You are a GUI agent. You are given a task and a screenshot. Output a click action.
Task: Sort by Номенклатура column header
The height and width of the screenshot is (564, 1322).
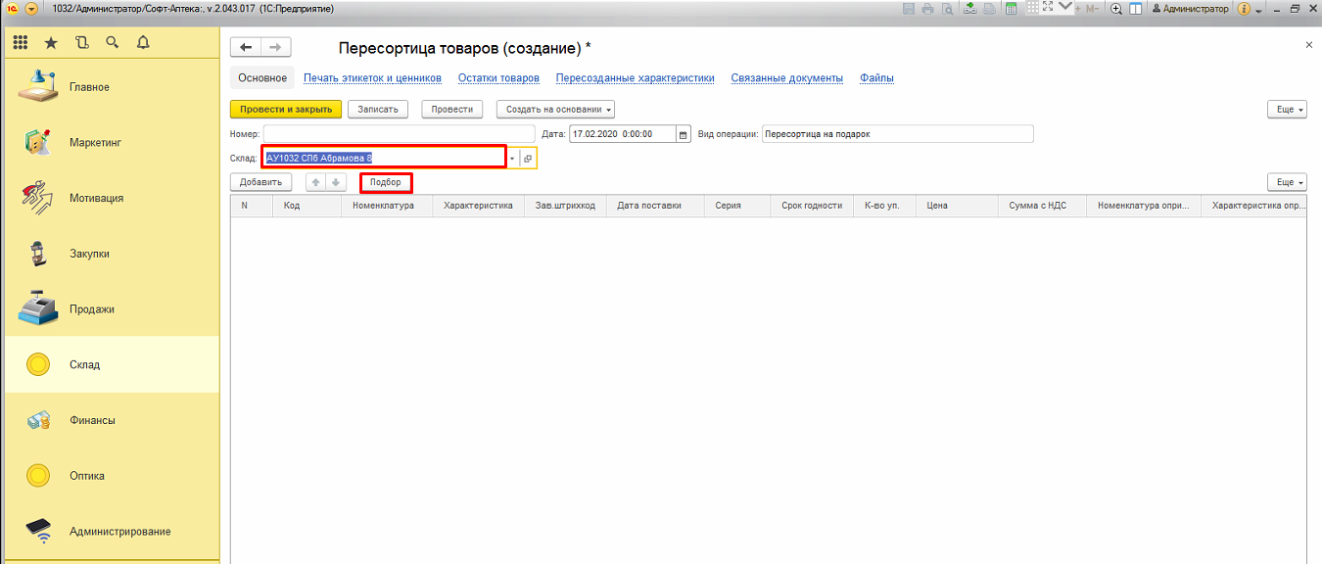click(383, 206)
